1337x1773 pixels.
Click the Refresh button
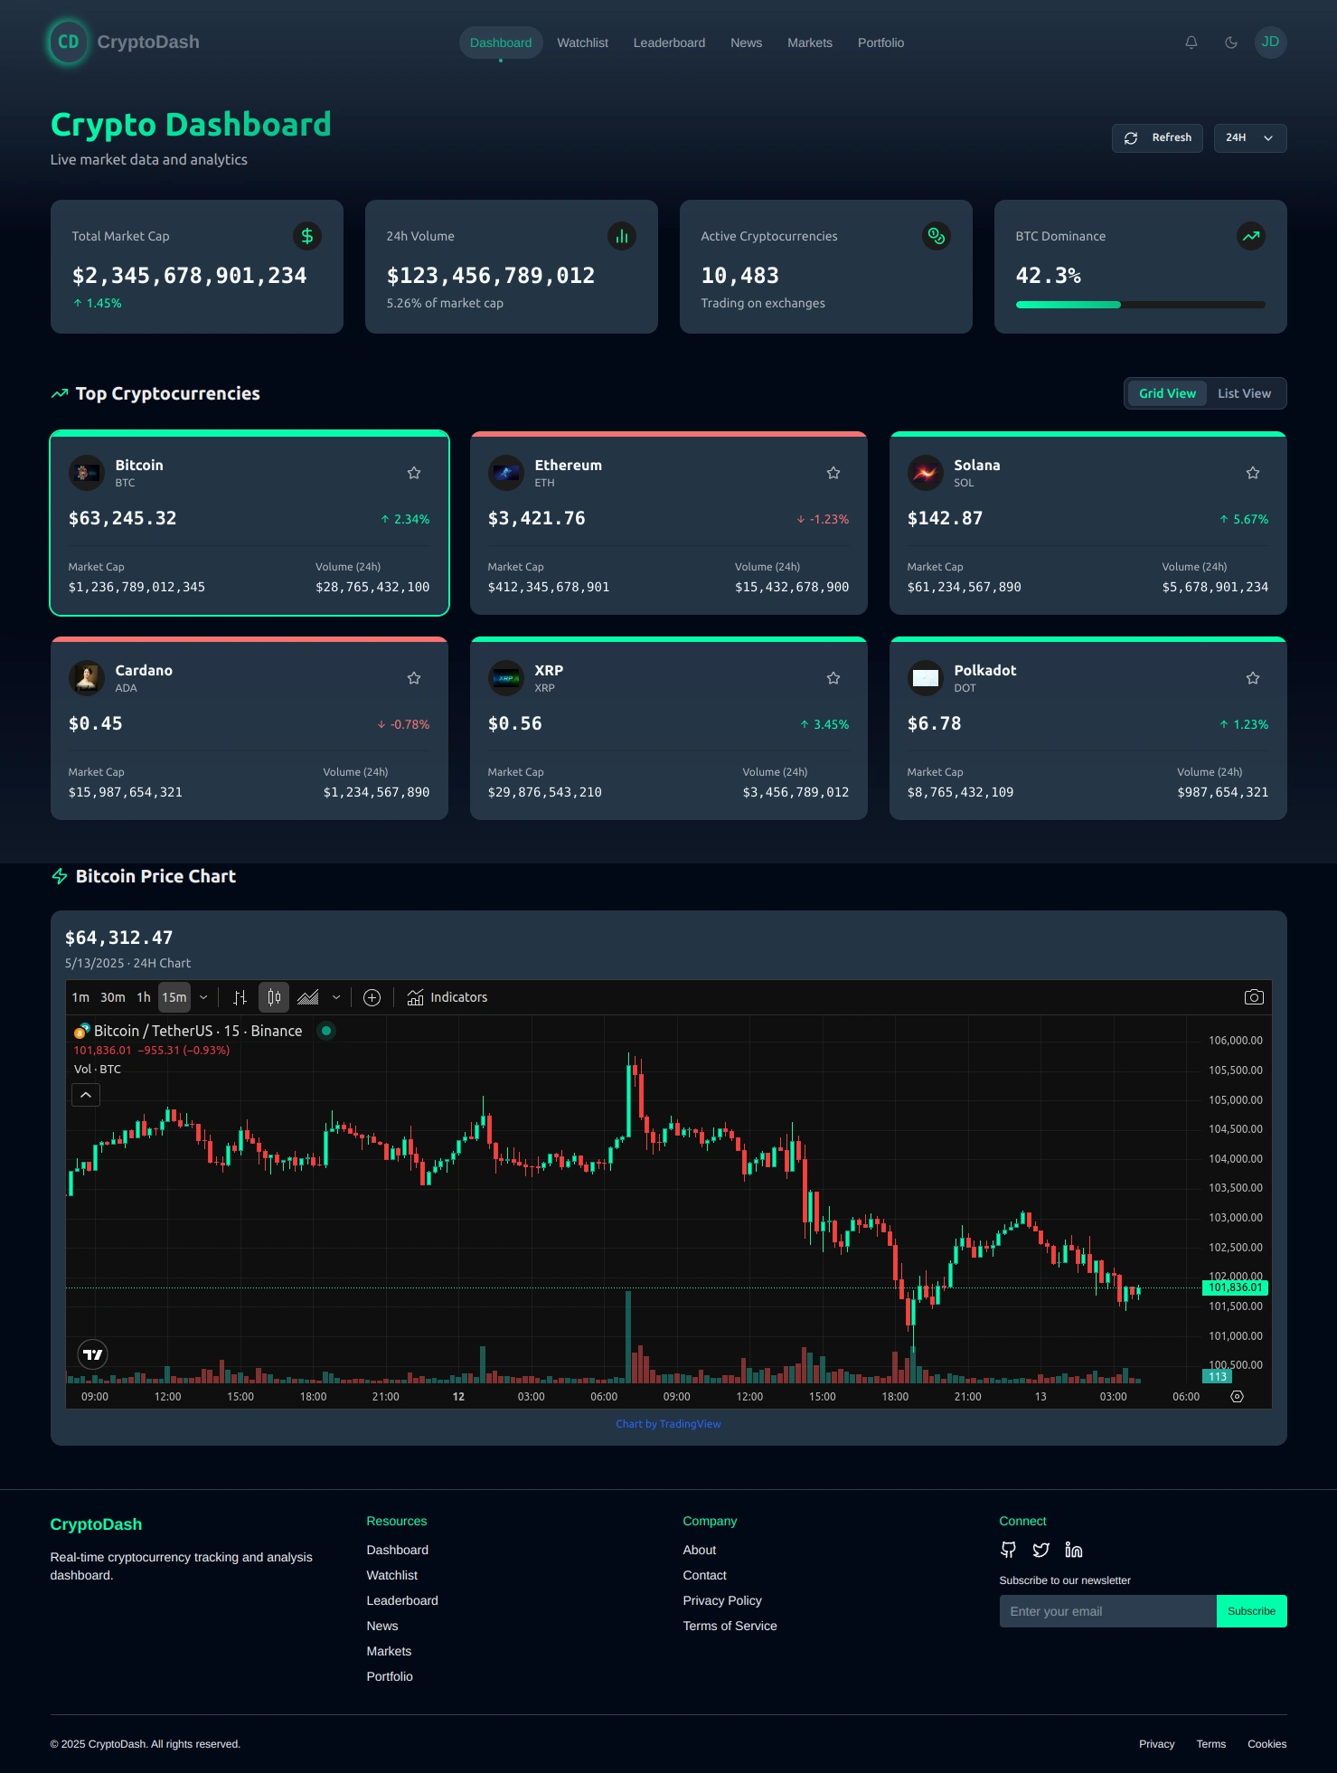click(1157, 137)
